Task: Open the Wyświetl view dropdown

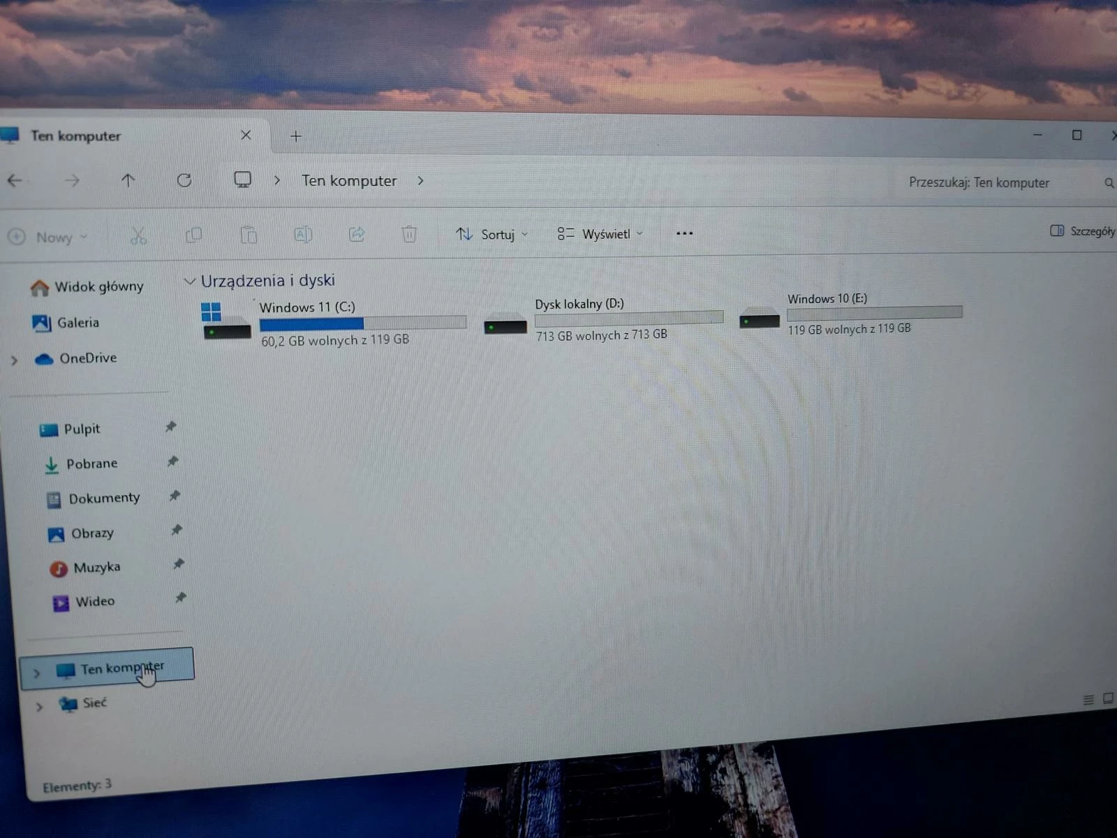Action: [x=600, y=234]
